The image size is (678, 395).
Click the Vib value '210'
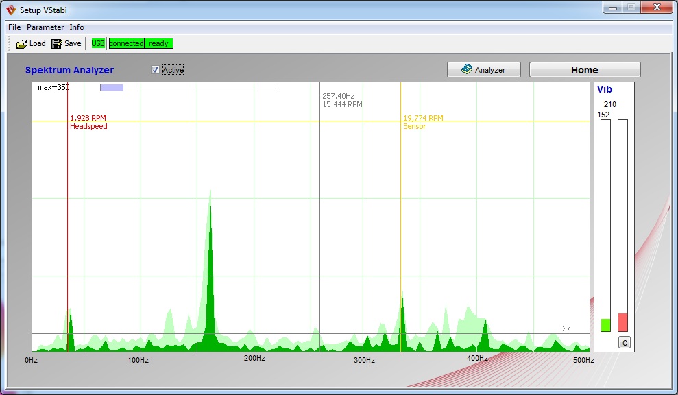tap(610, 104)
